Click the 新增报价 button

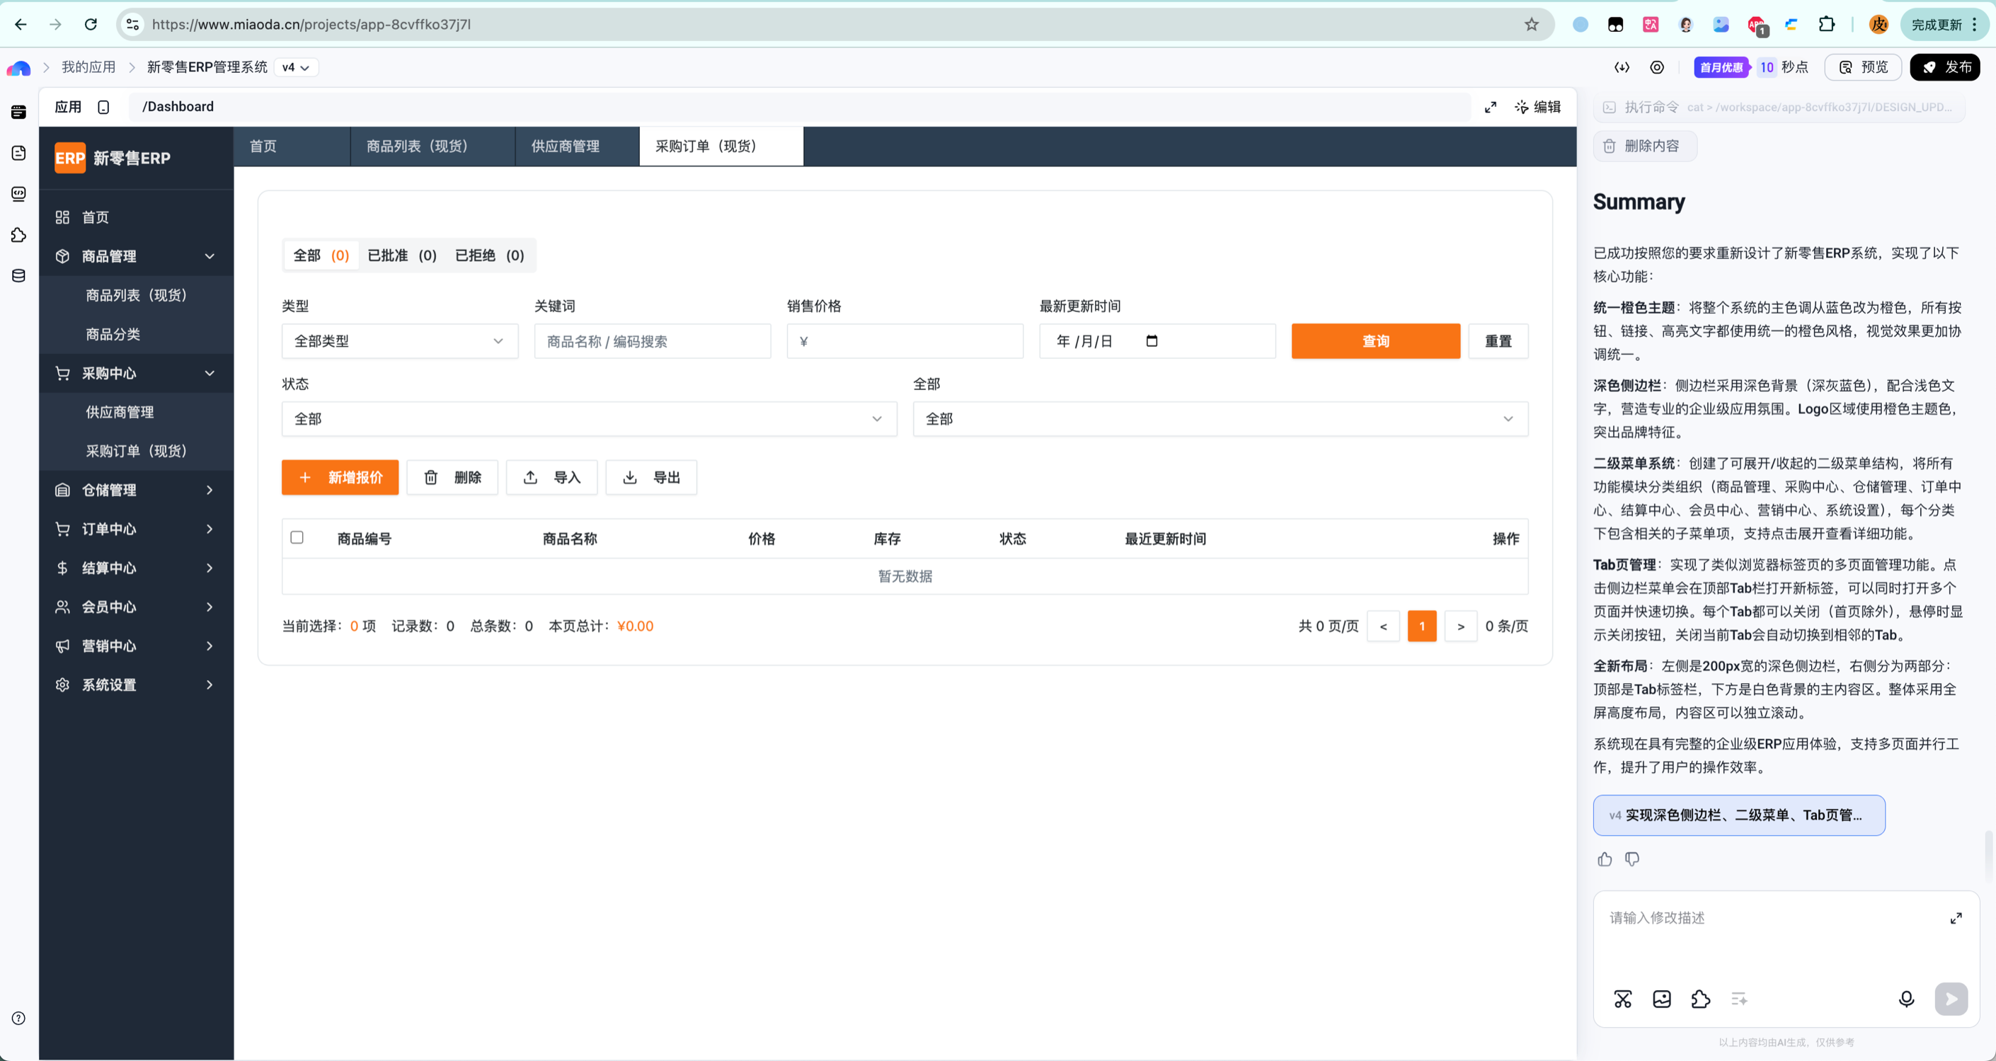339,477
